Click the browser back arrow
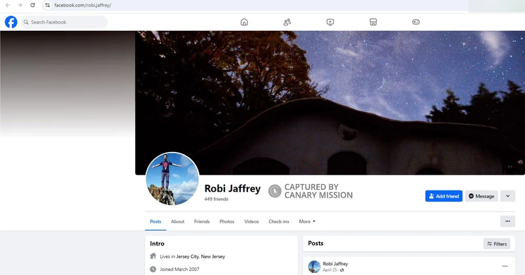This screenshot has height=275, width=525. 8,5
